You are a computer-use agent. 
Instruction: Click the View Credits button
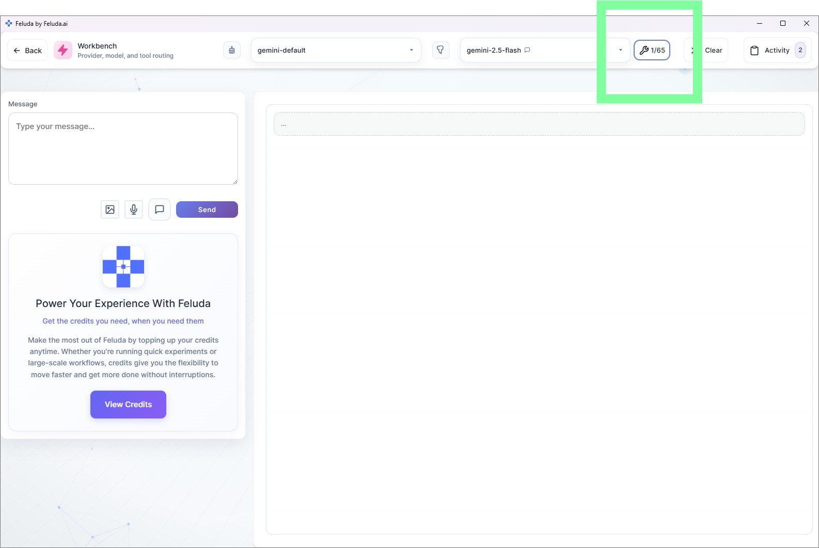click(x=128, y=405)
